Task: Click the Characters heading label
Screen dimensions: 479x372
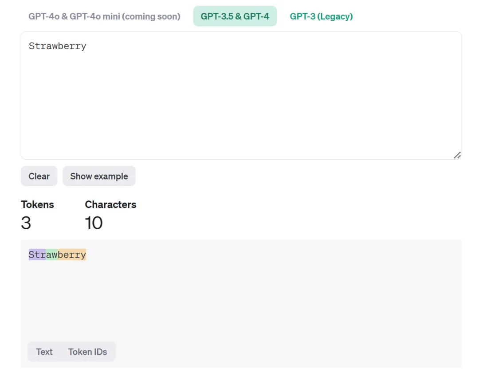Action: pos(110,205)
